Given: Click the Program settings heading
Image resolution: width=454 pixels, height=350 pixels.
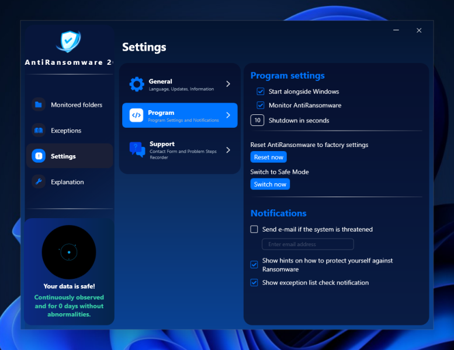Looking at the screenshot, I should coord(287,75).
